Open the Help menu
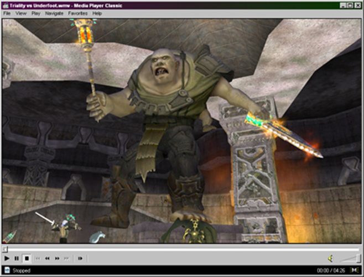 point(97,13)
